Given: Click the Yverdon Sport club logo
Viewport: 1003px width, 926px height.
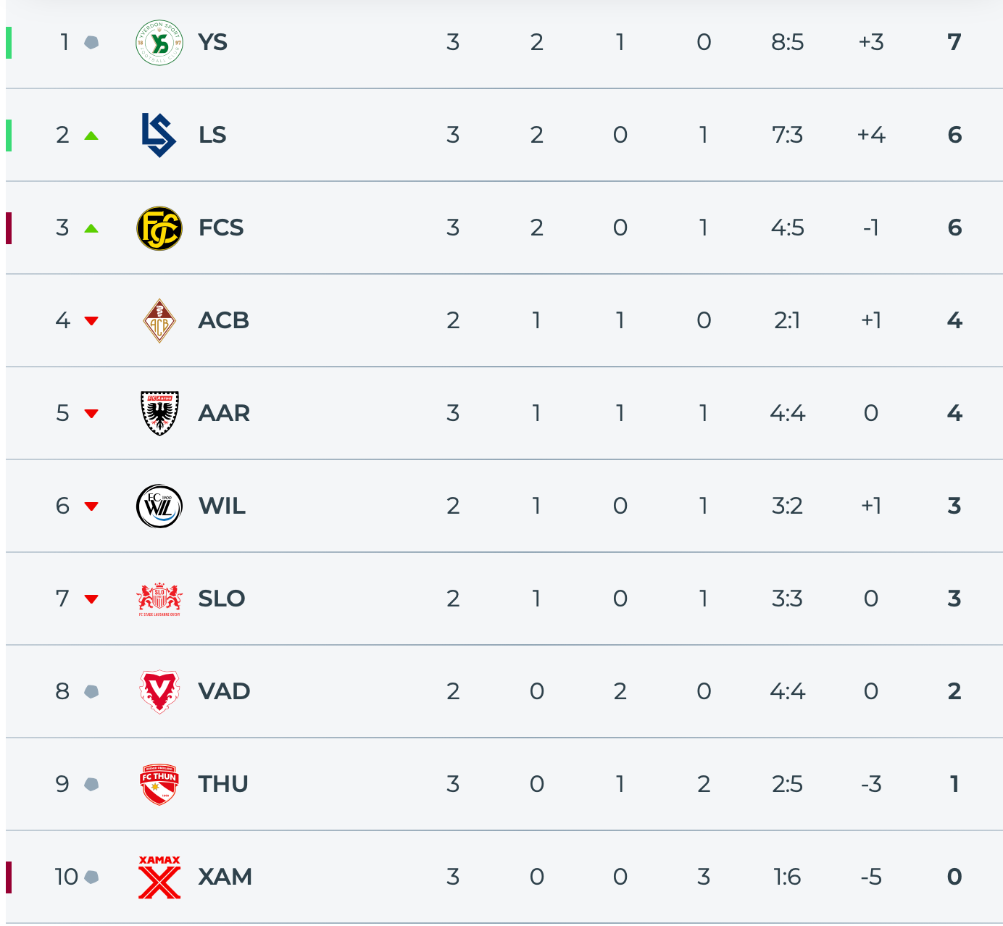Looking at the screenshot, I should click(x=159, y=43).
